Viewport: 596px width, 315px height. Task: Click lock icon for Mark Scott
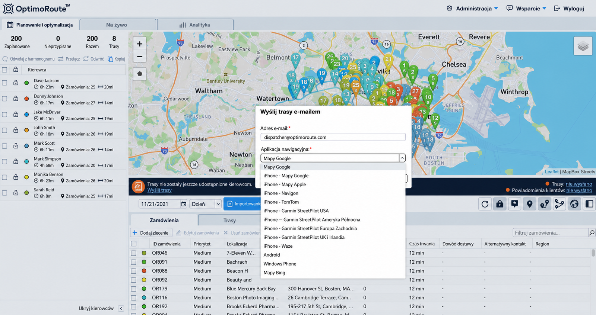16,146
